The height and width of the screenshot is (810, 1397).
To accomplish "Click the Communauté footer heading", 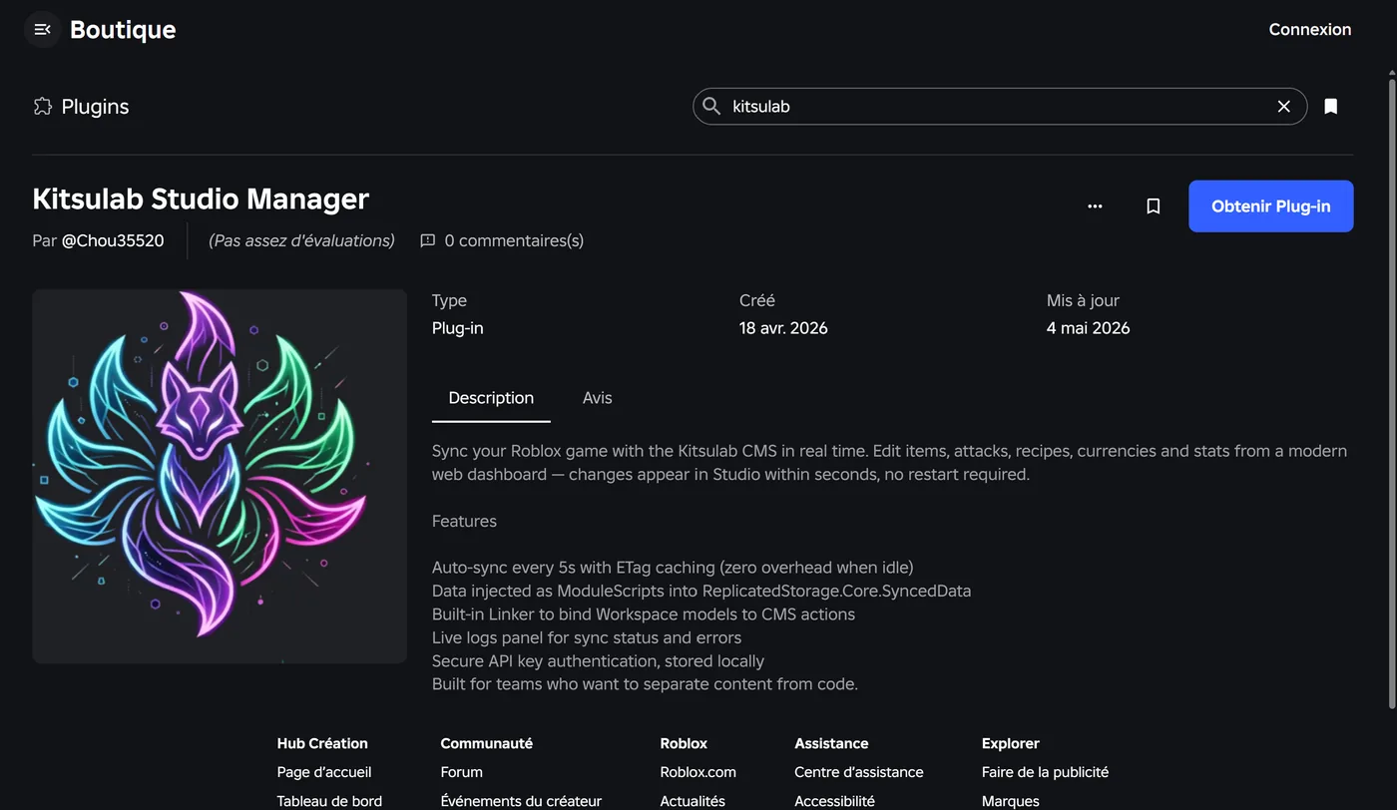I will pos(486,743).
